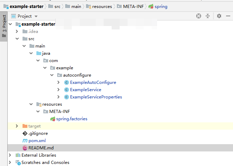Select the target folder
This screenshot has height=166, width=233.
point(34,126)
